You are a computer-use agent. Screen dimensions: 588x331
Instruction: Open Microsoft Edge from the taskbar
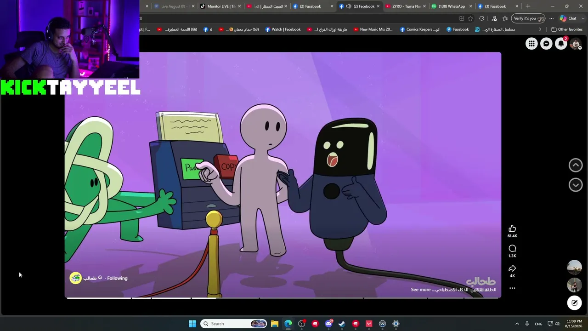click(288, 324)
